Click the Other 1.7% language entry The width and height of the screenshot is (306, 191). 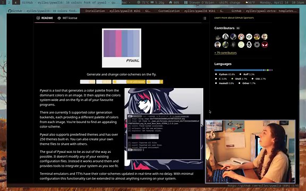tap(247, 83)
